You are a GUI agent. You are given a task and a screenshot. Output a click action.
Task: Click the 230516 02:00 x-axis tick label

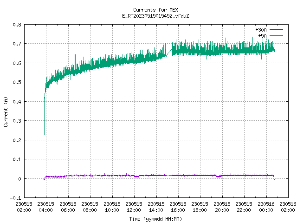tap(288, 207)
